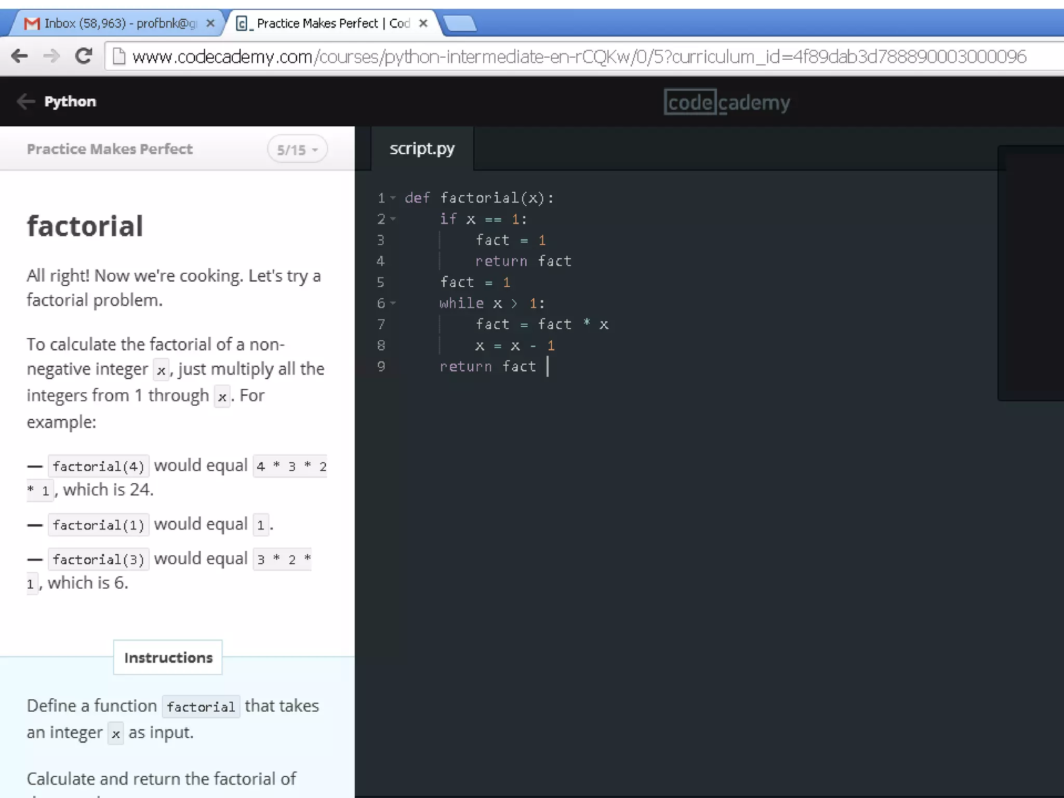Click the Codecademy logo
The image size is (1064, 798).
[x=727, y=102]
